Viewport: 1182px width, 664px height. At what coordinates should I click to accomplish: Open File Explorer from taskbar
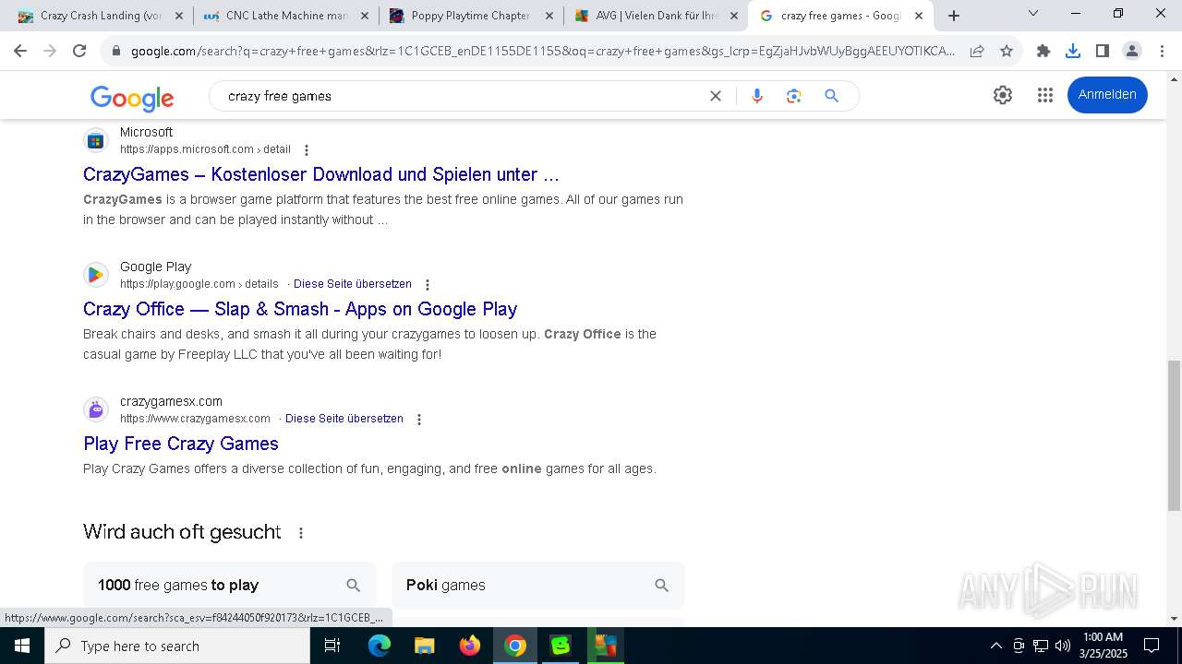click(x=424, y=646)
